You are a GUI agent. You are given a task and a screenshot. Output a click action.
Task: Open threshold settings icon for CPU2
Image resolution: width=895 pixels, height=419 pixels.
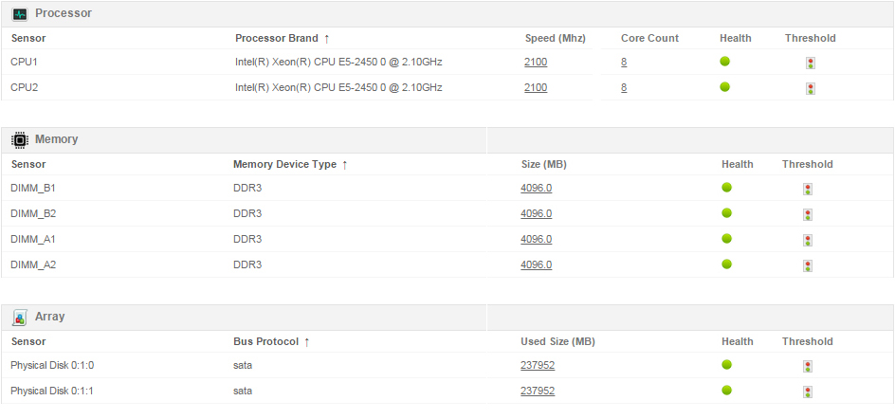[810, 88]
